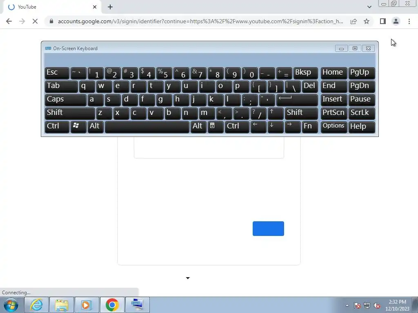
Task: Click the up arrow key on keyboard
Action: pos(276,113)
